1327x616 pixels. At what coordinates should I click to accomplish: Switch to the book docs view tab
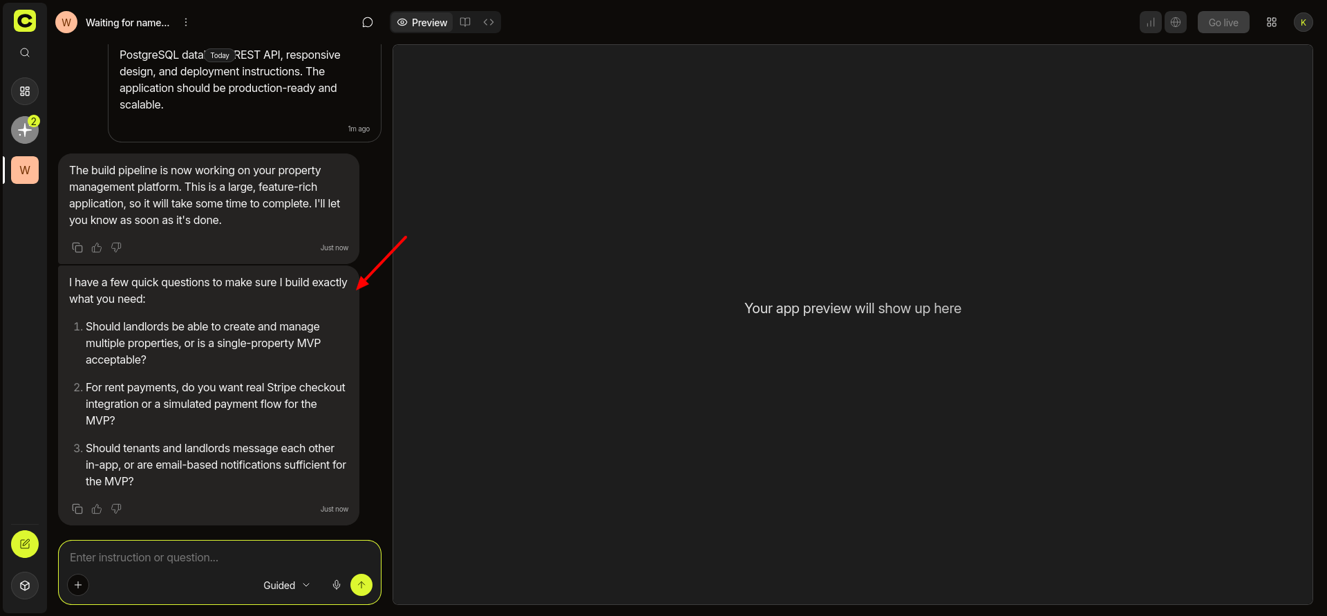coord(465,22)
